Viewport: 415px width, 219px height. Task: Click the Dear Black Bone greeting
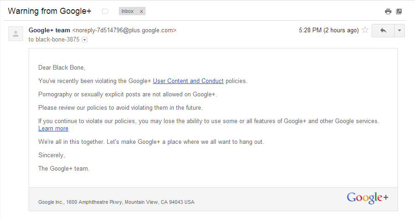61,68
